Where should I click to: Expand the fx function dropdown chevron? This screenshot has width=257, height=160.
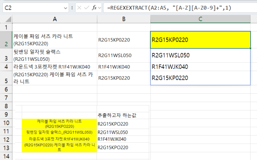click(99, 8)
